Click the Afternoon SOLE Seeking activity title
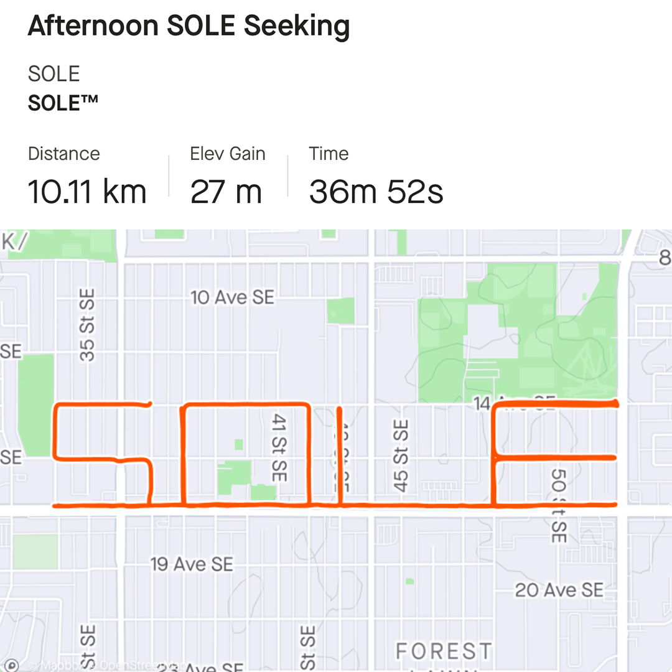672x672 pixels. tap(189, 26)
